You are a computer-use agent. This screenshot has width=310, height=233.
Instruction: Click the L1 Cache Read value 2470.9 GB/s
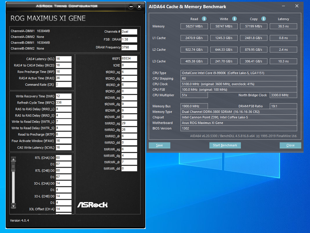click(x=194, y=38)
